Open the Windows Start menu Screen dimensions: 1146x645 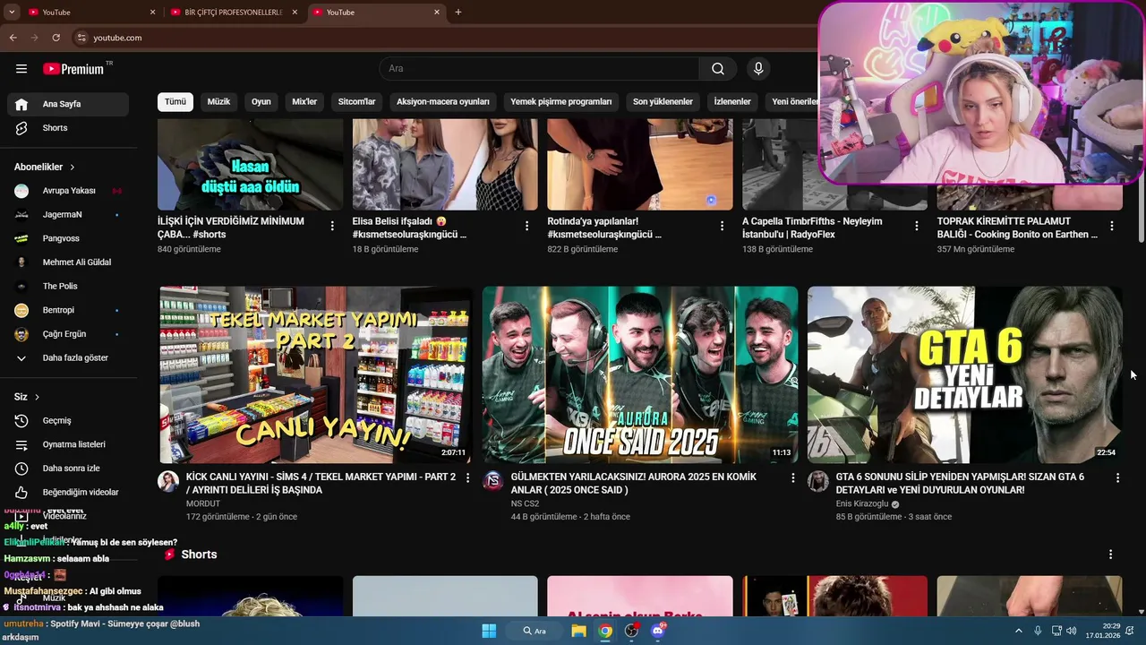click(489, 631)
